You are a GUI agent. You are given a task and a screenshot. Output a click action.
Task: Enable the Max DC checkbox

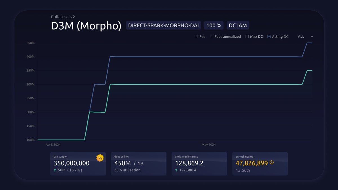coord(247,37)
